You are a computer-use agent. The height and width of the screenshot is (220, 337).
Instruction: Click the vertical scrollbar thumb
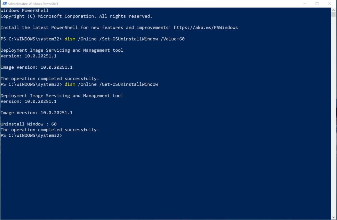(x=333, y=14)
